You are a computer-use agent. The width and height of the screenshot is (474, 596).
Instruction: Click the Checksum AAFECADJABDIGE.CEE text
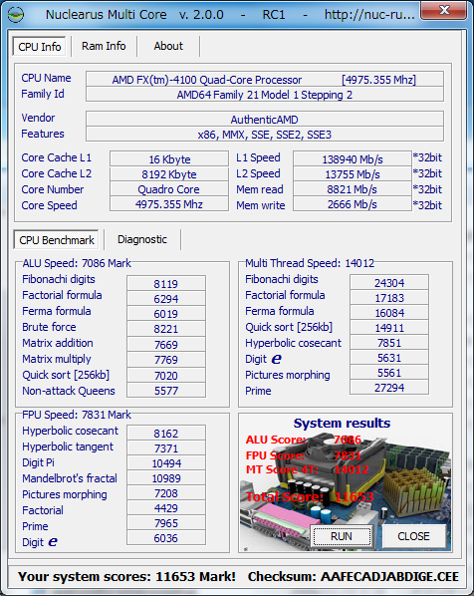(354, 577)
